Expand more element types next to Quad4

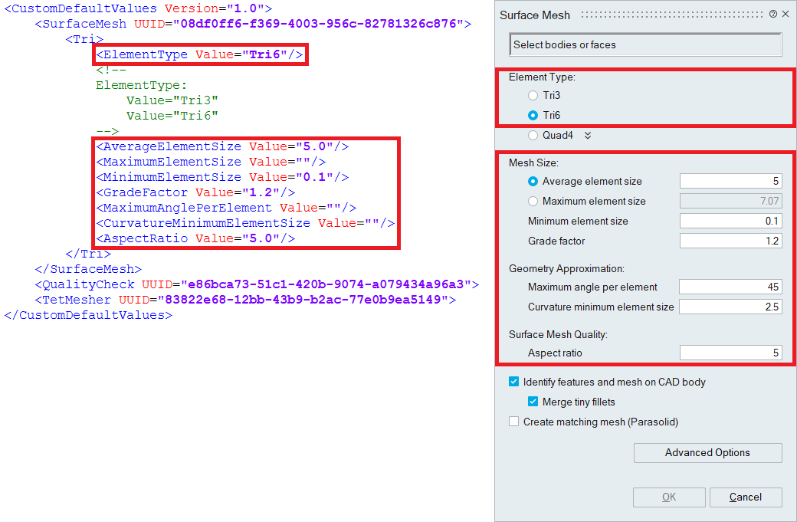tap(588, 136)
